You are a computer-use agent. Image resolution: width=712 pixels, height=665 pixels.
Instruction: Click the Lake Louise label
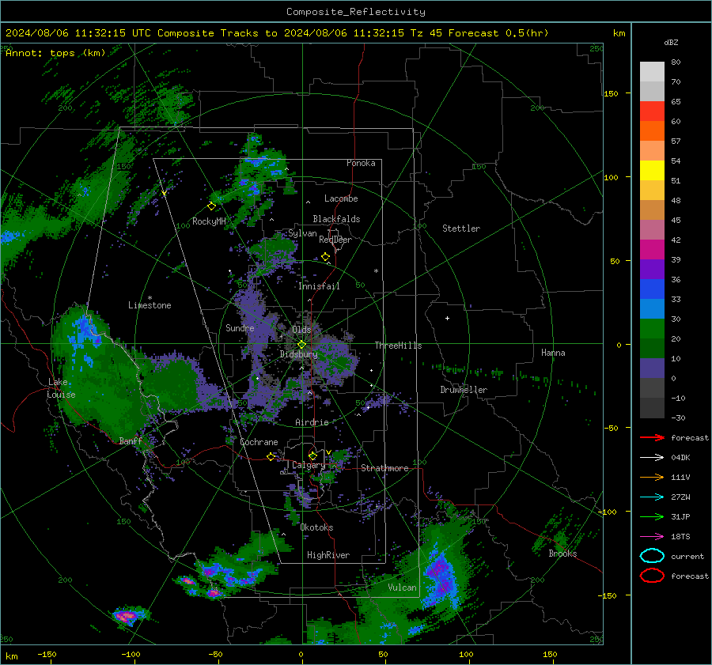click(61, 388)
